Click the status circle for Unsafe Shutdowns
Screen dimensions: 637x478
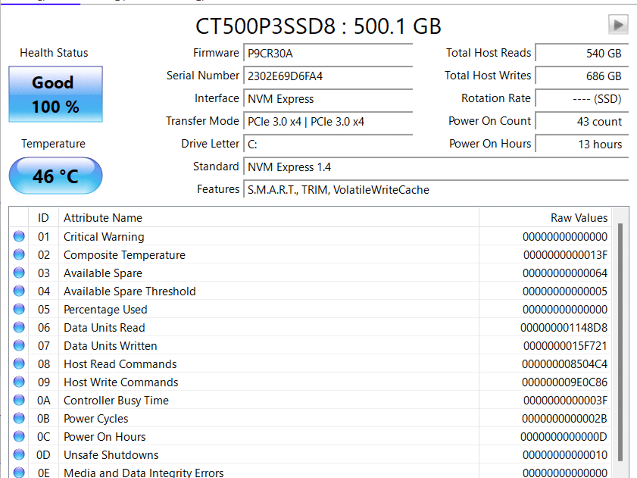(19, 454)
